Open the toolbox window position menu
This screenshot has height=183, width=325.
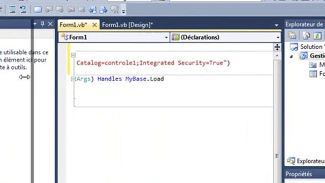pyautogui.click(x=35, y=24)
